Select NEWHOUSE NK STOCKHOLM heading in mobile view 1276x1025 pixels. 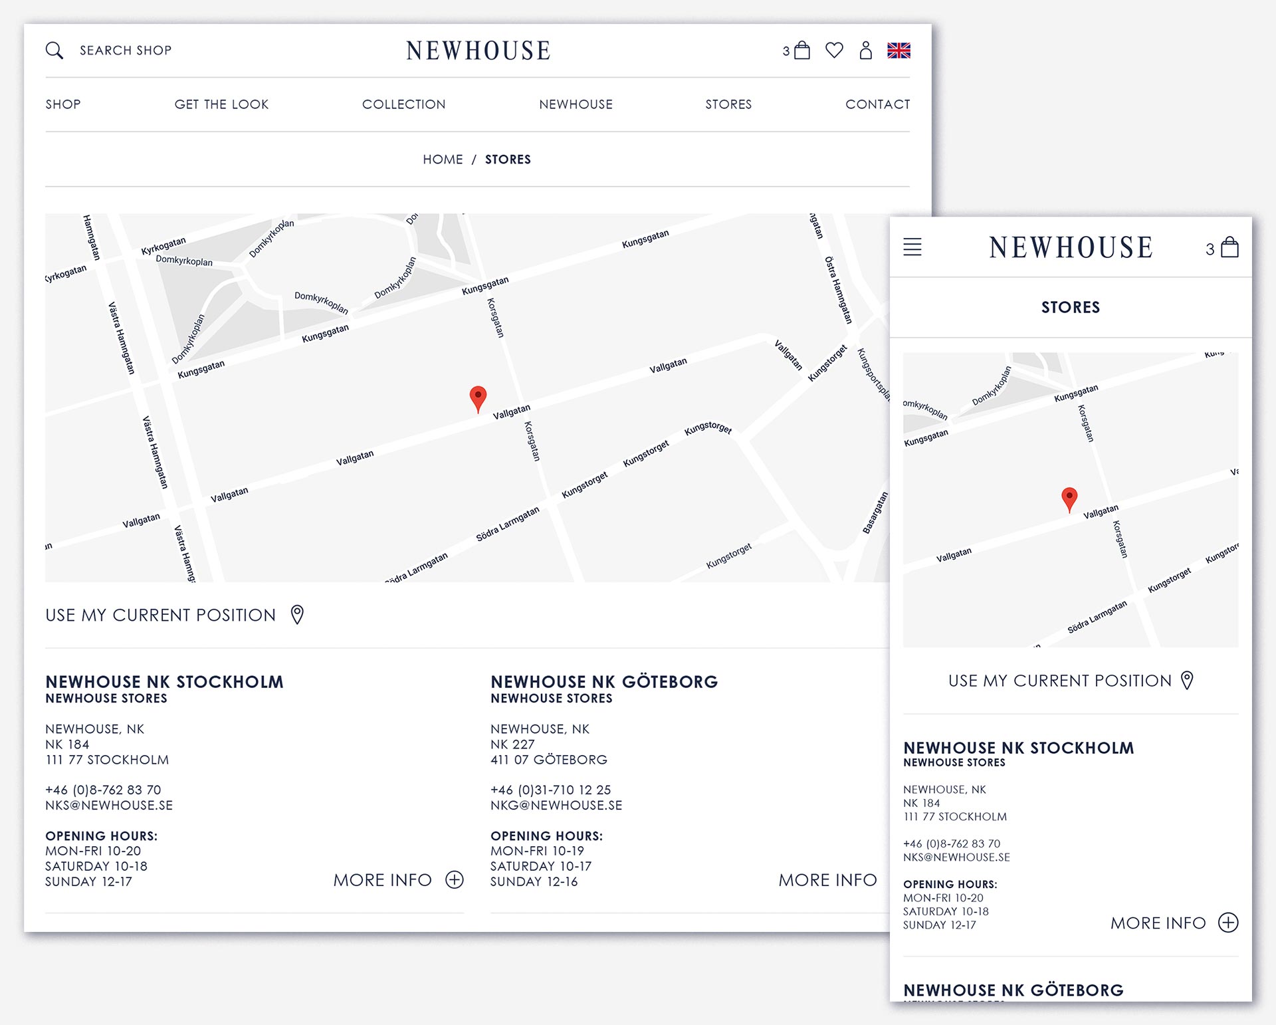pos(1018,748)
